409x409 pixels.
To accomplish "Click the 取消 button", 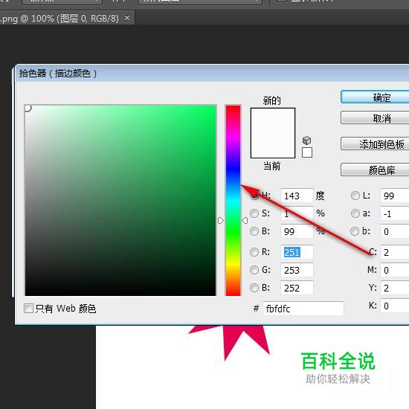I will pyautogui.click(x=375, y=118).
